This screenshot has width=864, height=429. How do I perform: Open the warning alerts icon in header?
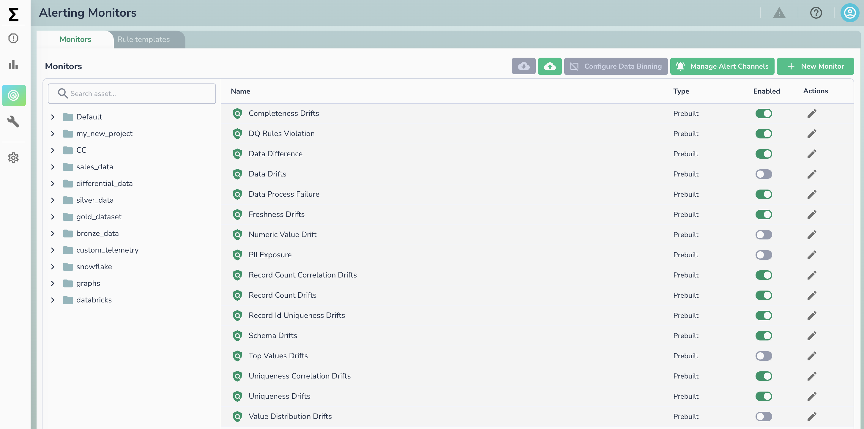(x=779, y=13)
